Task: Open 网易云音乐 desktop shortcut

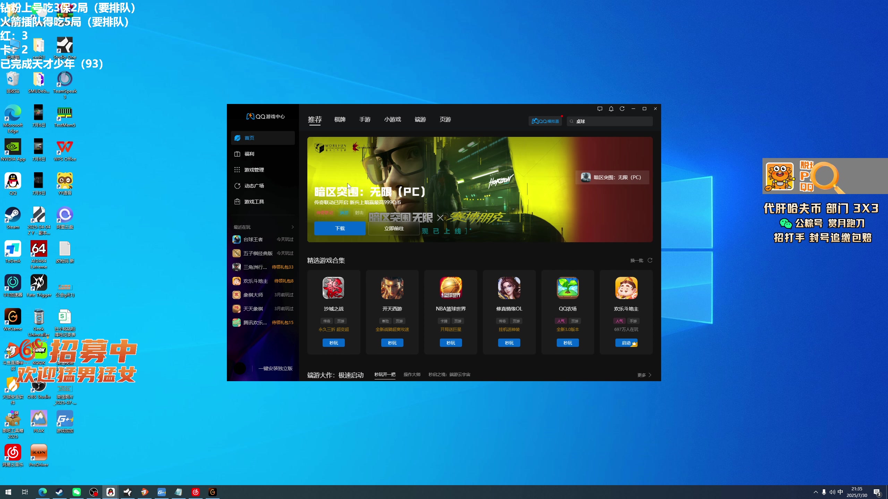Action: point(13,456)
